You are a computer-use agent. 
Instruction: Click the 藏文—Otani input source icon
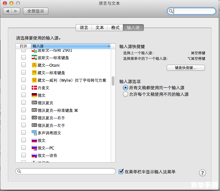pos(34,65)
